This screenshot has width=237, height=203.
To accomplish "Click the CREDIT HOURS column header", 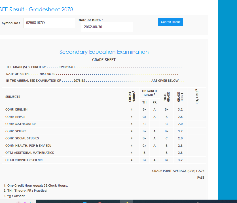I will pos(132,97).
